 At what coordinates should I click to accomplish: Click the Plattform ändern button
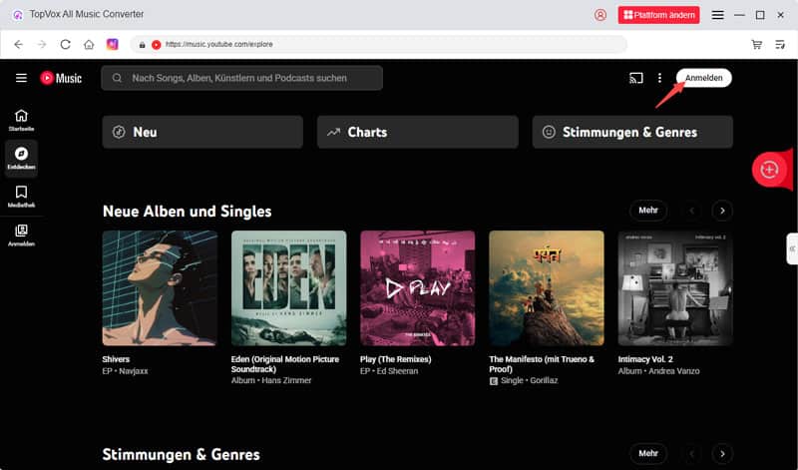[x=658, y=15]
